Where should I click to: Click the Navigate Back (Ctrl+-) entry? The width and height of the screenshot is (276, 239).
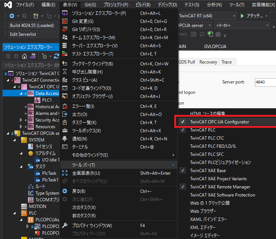(x=118, y=191)
